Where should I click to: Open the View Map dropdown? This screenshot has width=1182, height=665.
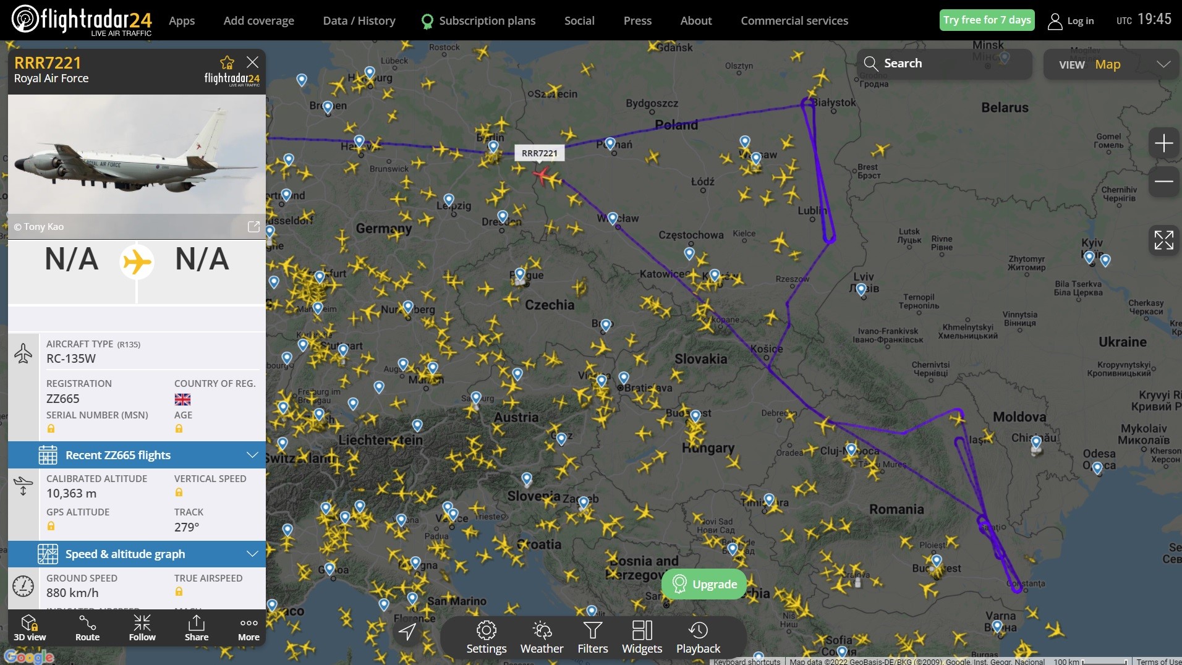click(1111, 64)
